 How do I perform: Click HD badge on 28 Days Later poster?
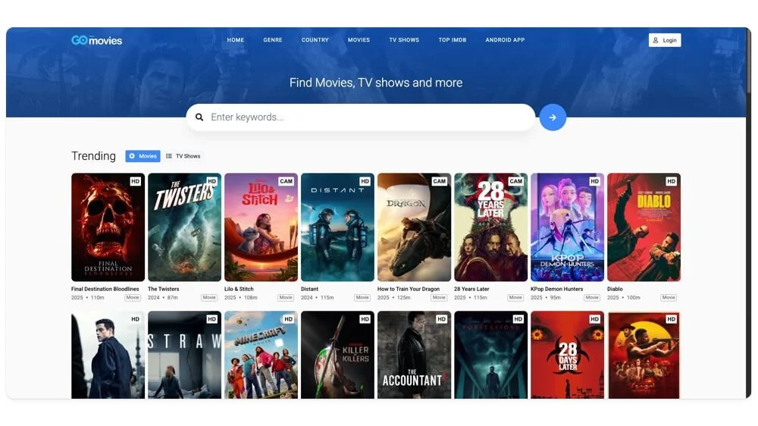[594, 319]
